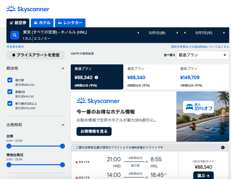Click the info icon on the CO2 emissions banner
Screen dimensions: 231x179
coord(223,148)
